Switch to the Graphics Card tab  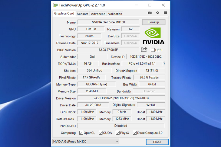[x=64, y=14]
